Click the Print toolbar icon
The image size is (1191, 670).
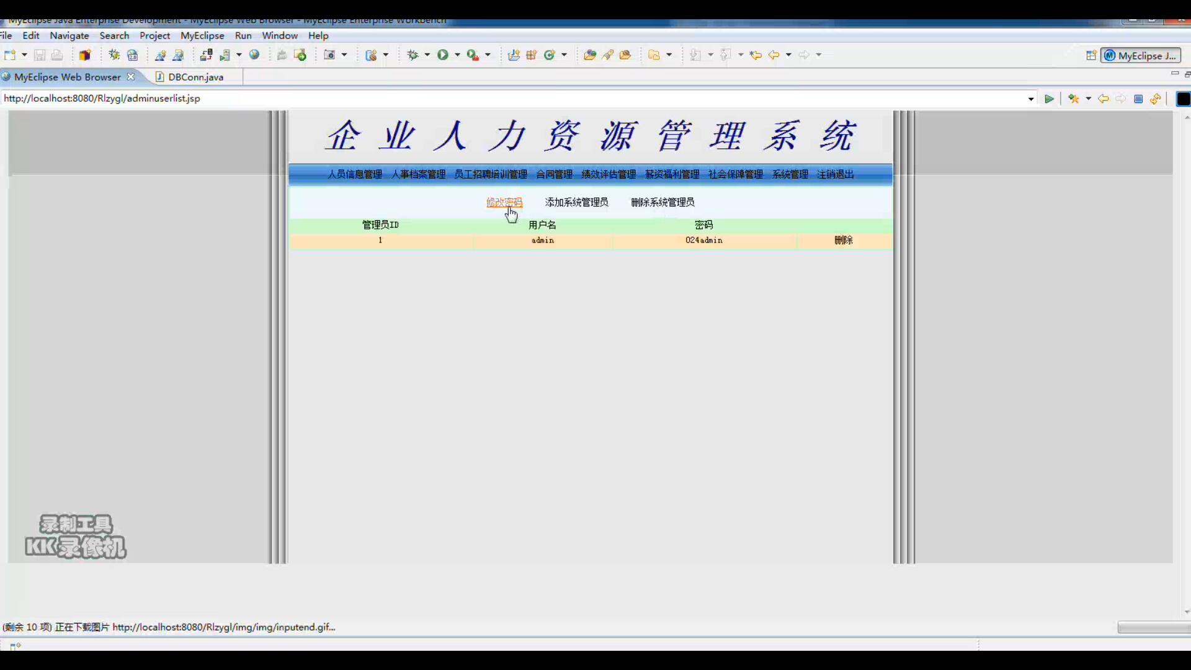coord(57,55)
